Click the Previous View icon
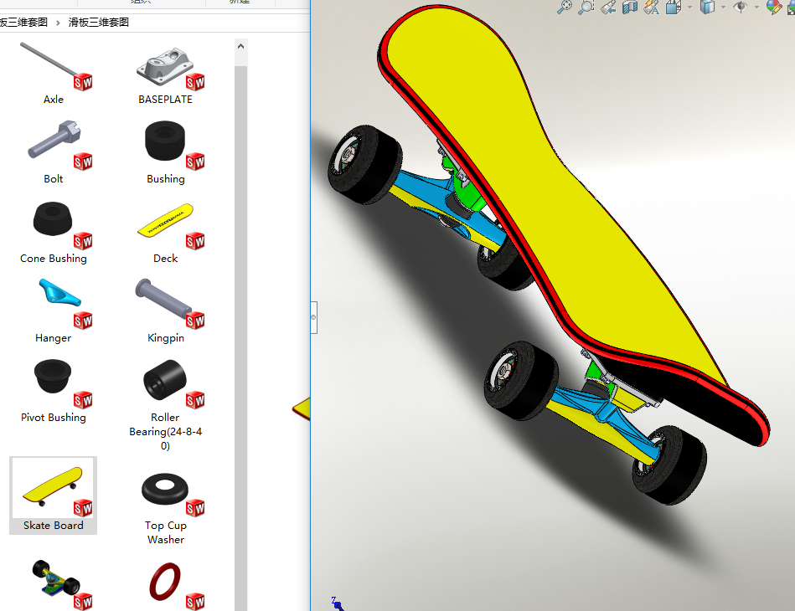The height and width of the screenshot is (611, 795). tap(608, 7)
